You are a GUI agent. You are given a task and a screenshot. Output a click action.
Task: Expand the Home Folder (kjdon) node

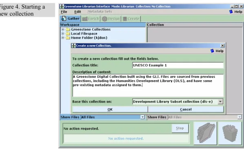(63, 38)
